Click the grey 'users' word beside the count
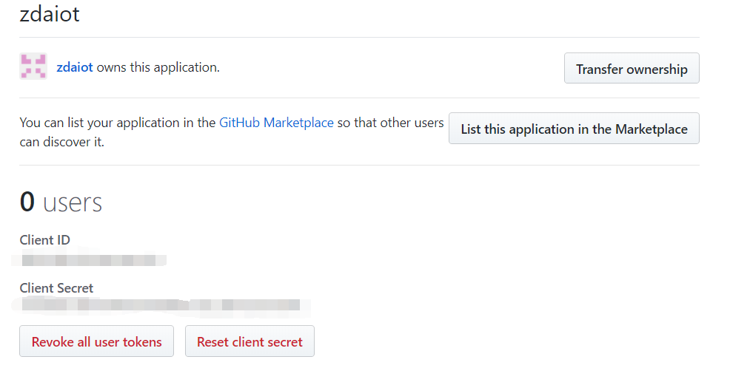Screen dimensions: 730x368 click(x=73, y=202)
